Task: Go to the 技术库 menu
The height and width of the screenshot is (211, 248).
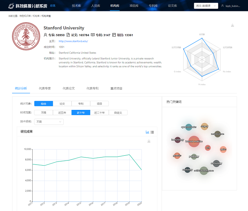Action: pyautogui.click(x=77, y=6)
